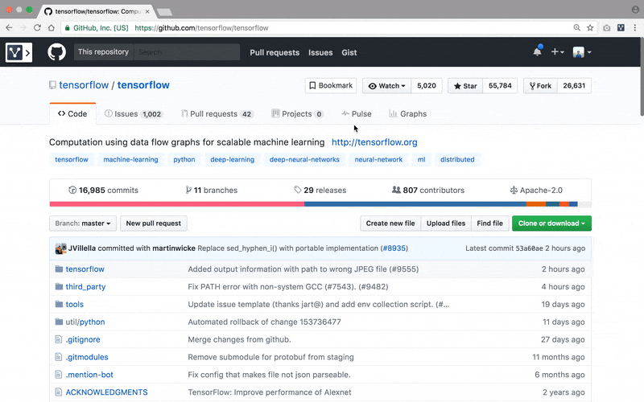Open Chrome menu three-dot icon
Screen dimensions: 644x402
[635, 27]
